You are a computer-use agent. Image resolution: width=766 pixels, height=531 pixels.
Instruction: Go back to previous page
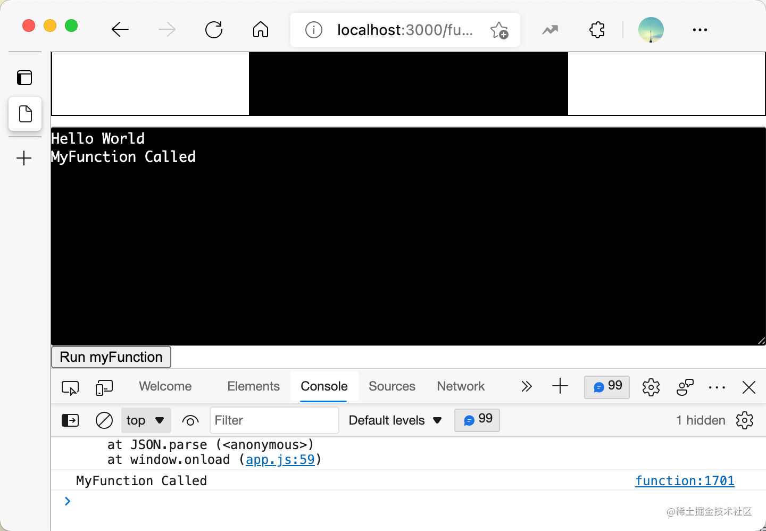120,30
